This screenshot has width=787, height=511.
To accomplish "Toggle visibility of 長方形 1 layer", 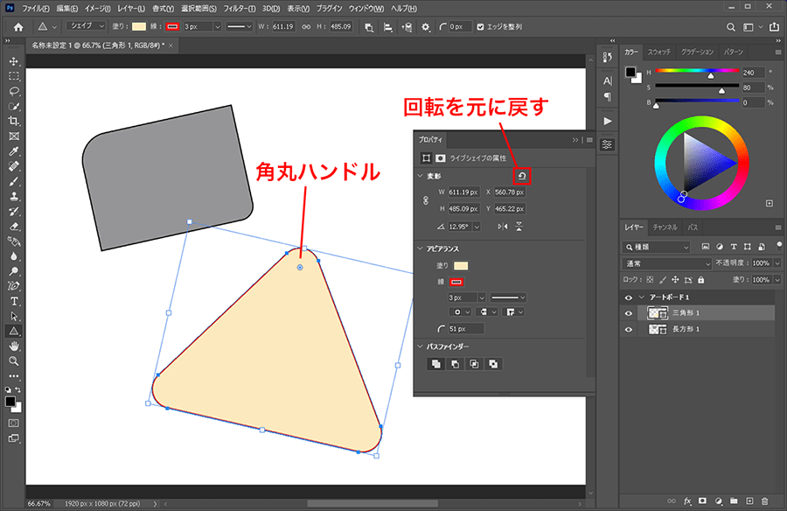I will coord(628,329).
